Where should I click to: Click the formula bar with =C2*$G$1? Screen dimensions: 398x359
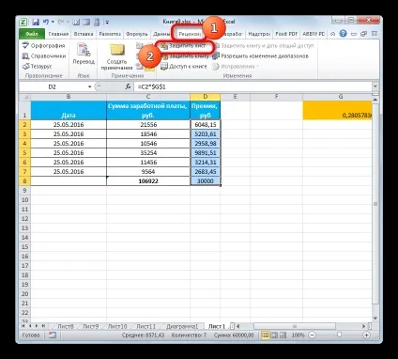253,86
